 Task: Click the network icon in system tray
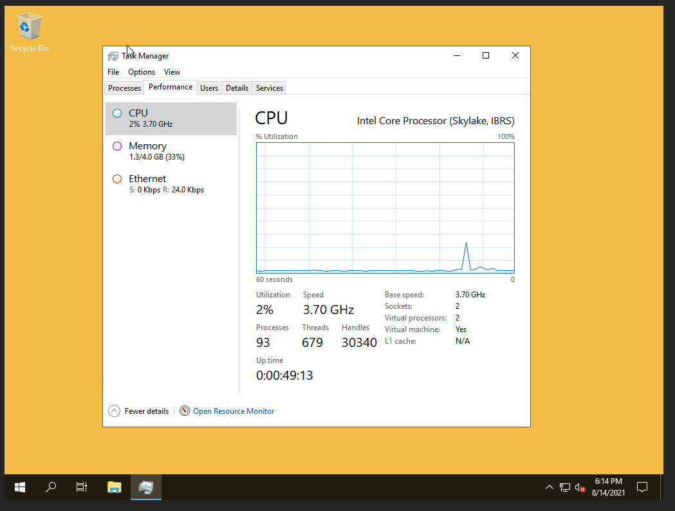(x=564, y=487)
